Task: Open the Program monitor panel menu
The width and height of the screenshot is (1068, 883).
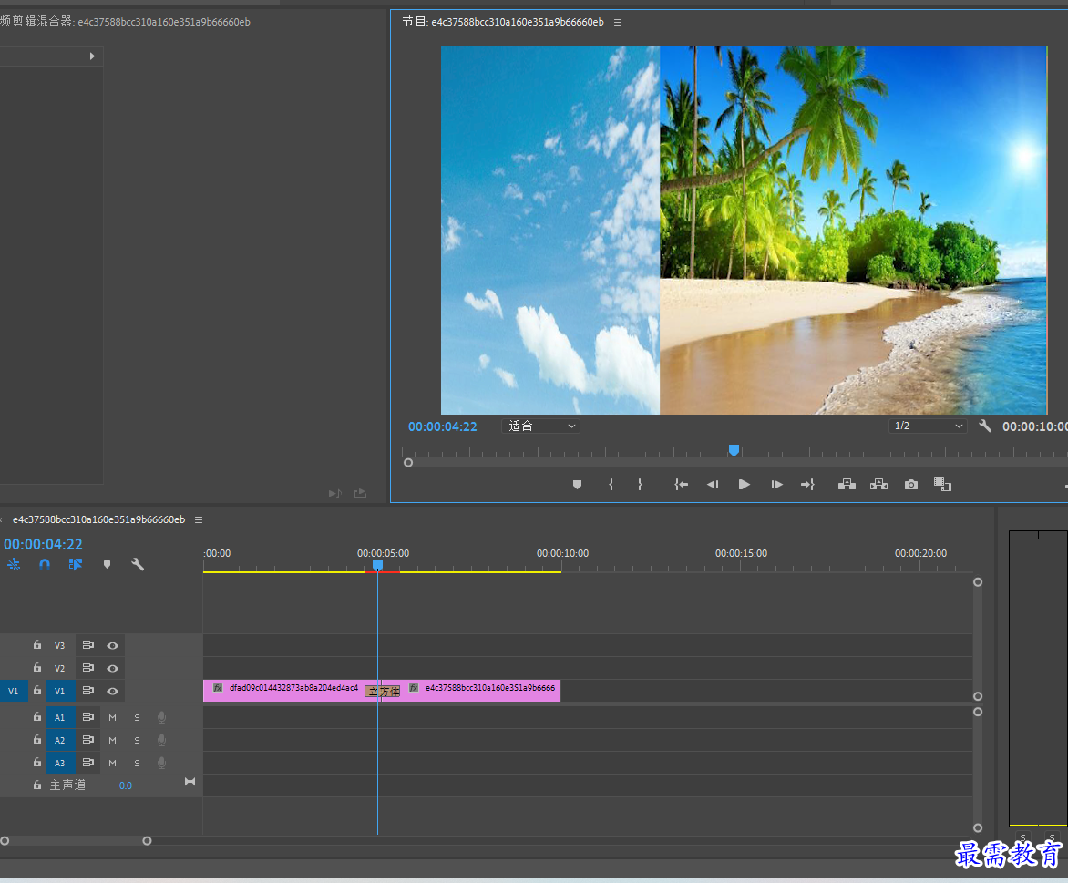Action: coord(618,22)
